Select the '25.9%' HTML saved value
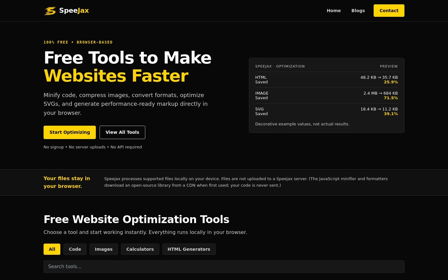Image resolution: width=448 pixels, height=280 pixels. point(391,82)
